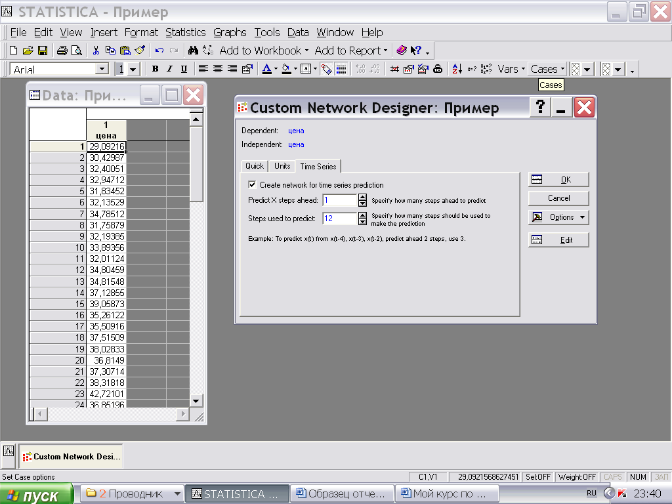This screenshot has width=672, height=504.
Task: Click the lock-shaped icon before Sort A-Z
Action: point(438,69)
